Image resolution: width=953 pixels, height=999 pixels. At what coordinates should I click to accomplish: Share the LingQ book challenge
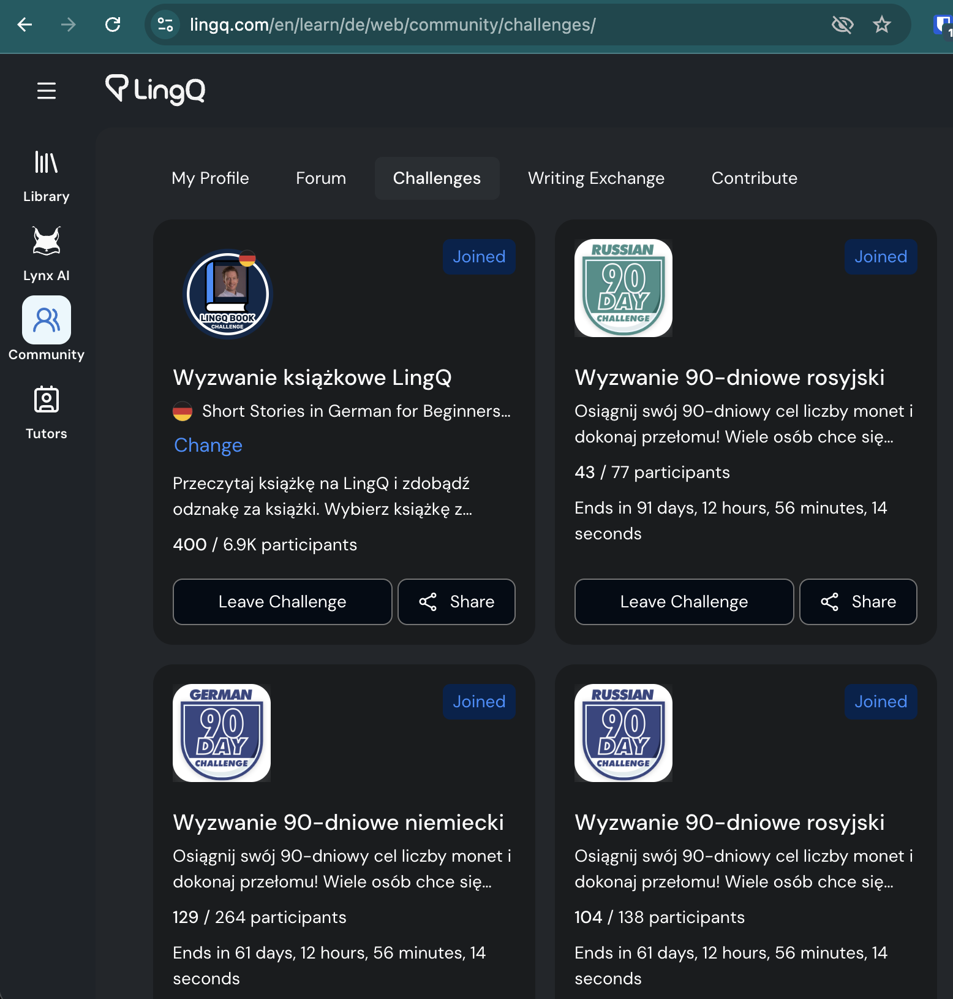[456, 602]
